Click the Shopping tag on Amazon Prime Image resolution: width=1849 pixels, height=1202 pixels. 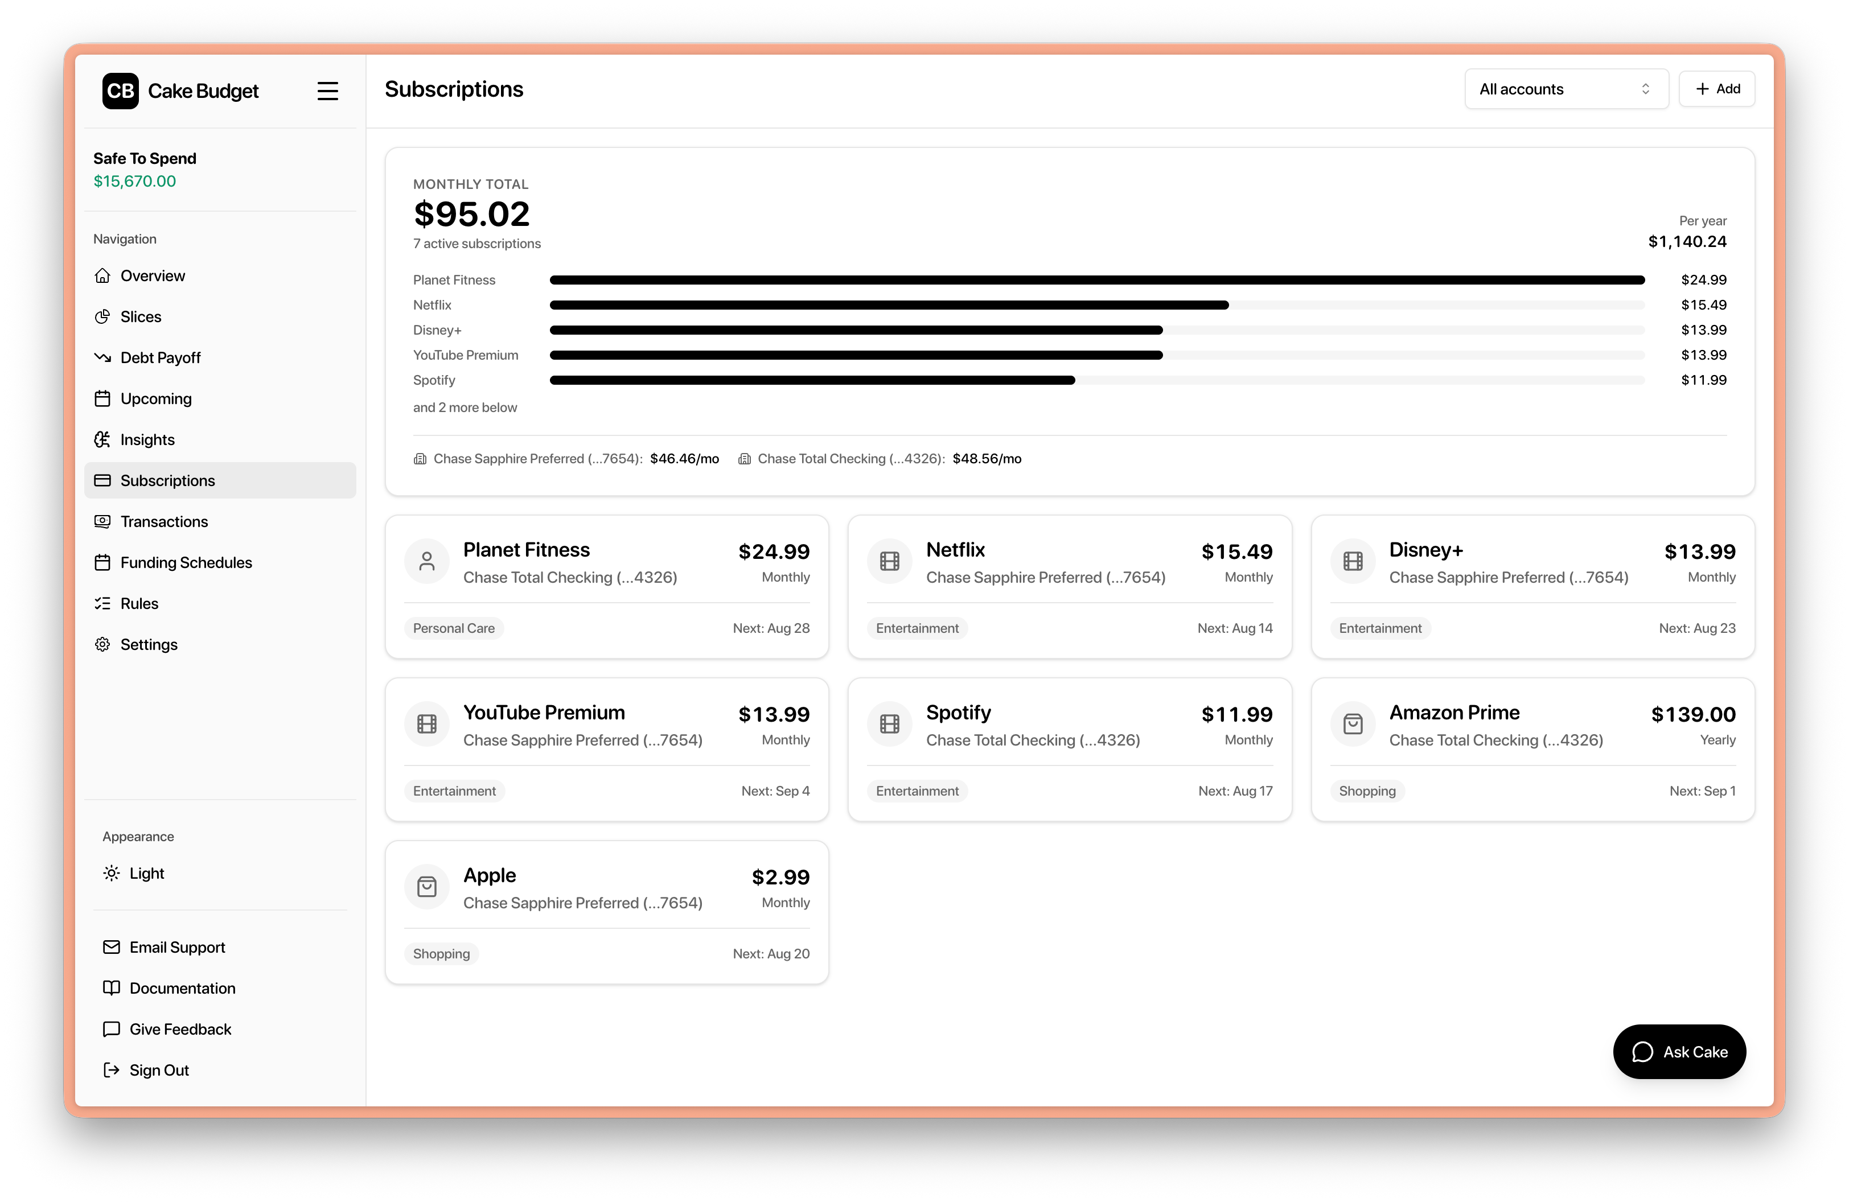(x=1367, y=791)
